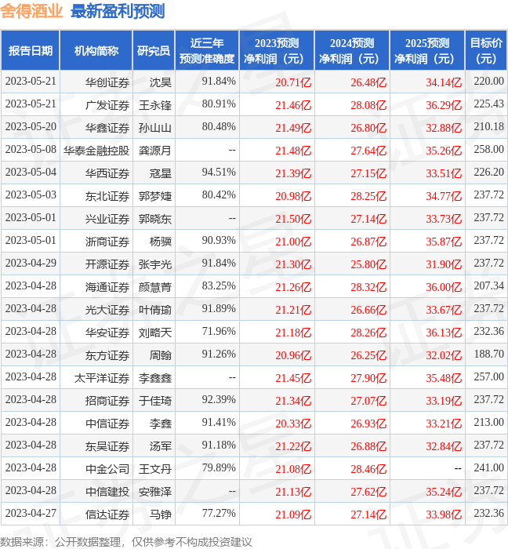Click the 舍得酒业 title text

[31, 11]
